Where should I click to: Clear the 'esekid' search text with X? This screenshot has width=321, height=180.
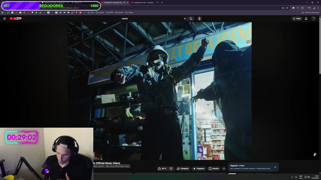[x=185, y=18]
